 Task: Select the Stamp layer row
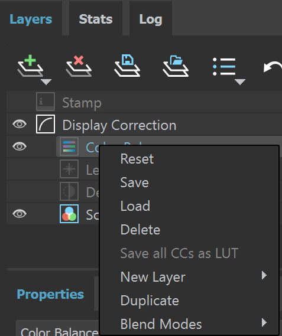(144, 102)
